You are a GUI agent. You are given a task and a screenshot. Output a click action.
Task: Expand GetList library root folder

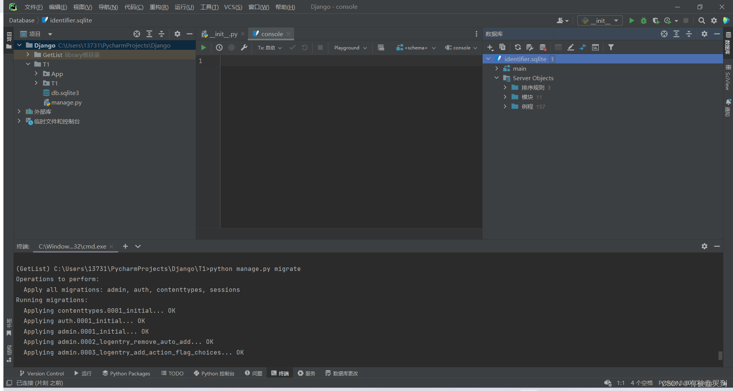point(28,55)
